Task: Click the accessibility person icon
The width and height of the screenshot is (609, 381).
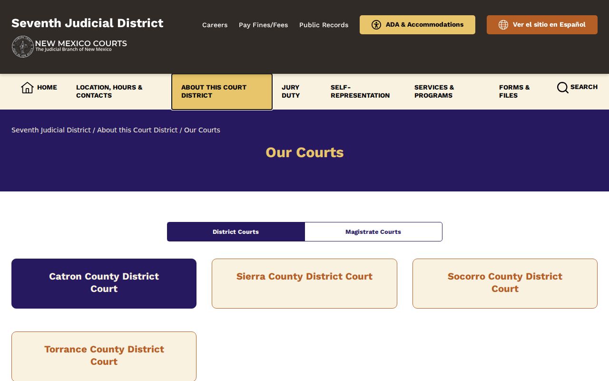Action: tap(376, 25)
